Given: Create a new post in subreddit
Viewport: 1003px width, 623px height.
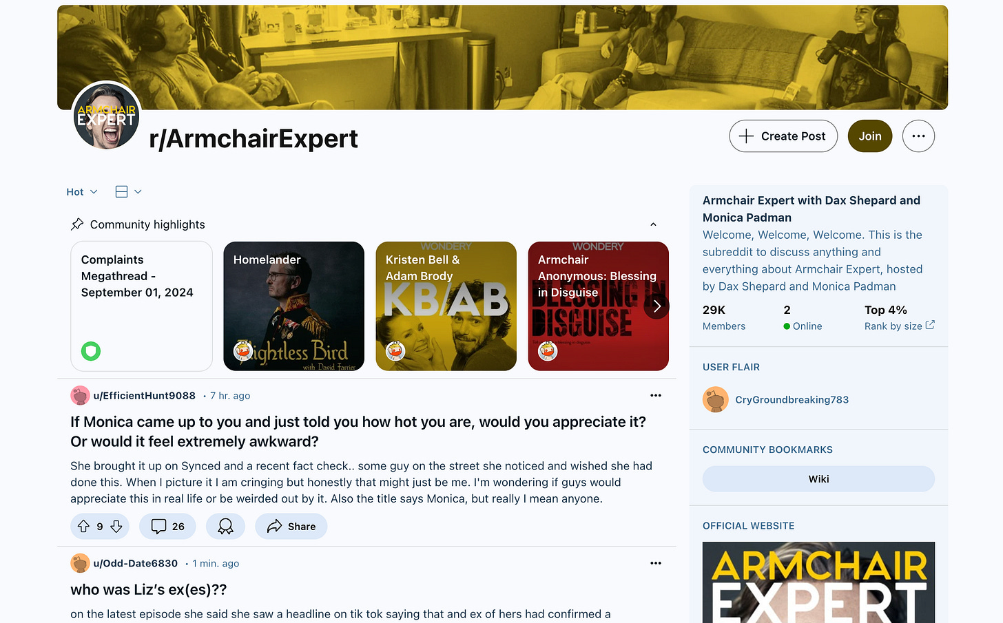Looking at the screenshot, I should (x=783, y=136).
